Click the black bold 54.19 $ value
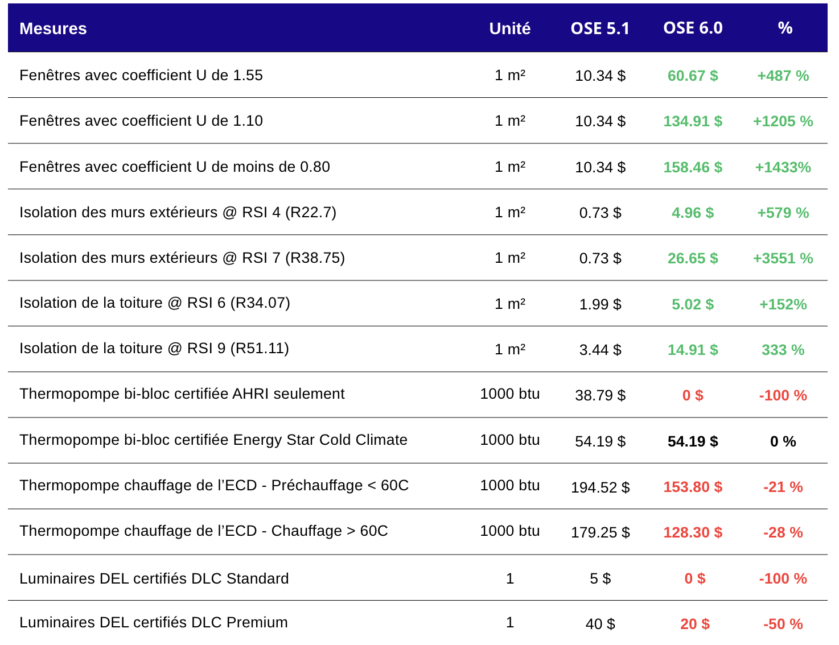This screenshot has height=645, width=839. click(693, 441)
